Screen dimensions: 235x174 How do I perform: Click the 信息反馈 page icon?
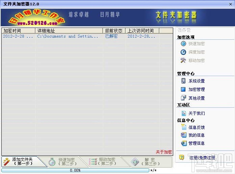tap(183, 127)
